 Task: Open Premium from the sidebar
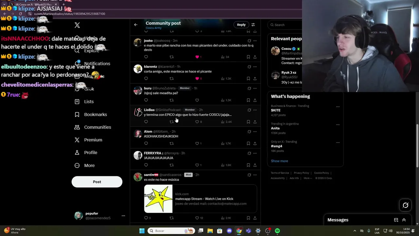88,140
